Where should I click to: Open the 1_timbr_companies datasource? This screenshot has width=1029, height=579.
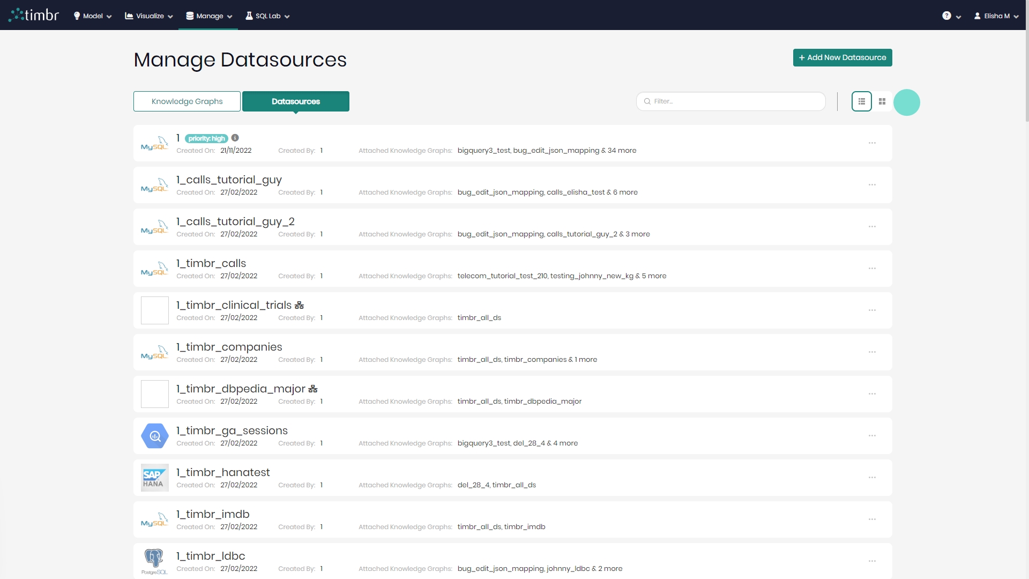229,347
